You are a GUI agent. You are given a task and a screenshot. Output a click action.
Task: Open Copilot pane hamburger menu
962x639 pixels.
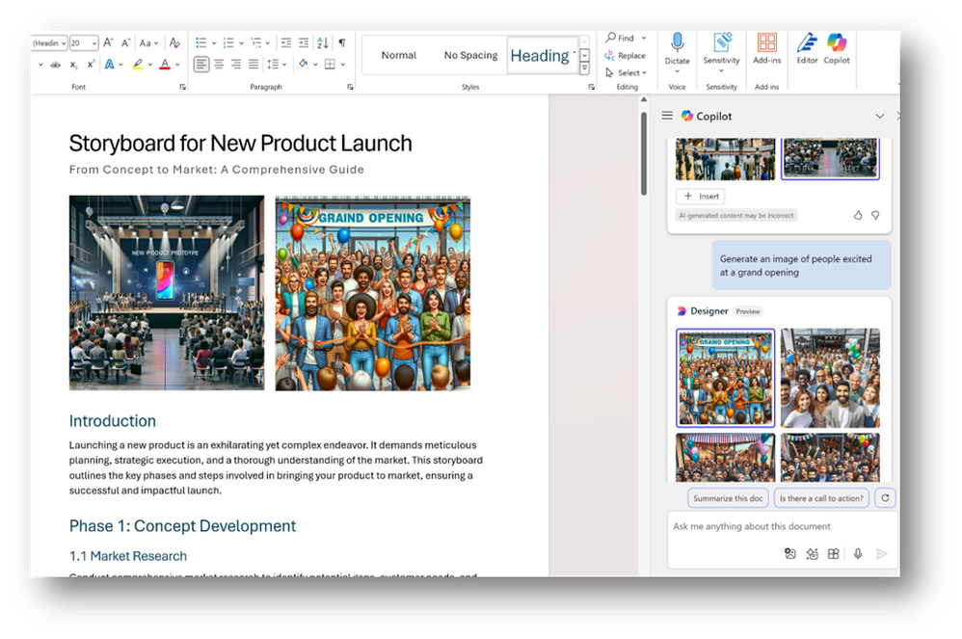[667, 116]
